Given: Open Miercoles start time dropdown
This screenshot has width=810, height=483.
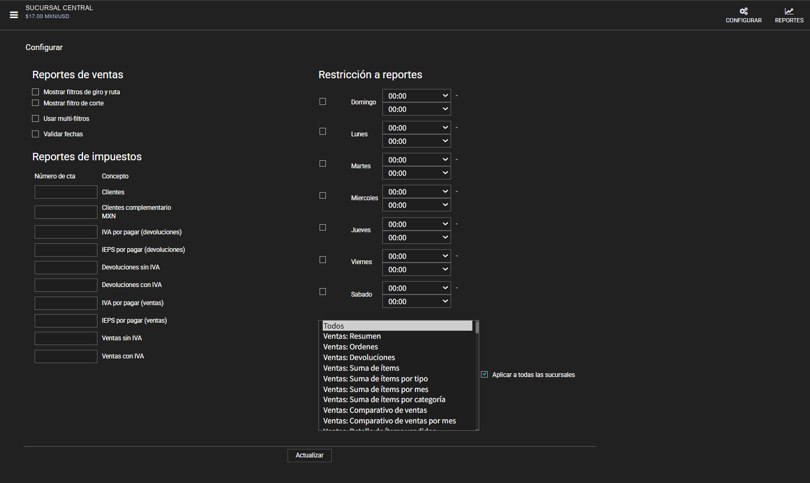Looking at the screenshot, I should click(x=416, y=192).
